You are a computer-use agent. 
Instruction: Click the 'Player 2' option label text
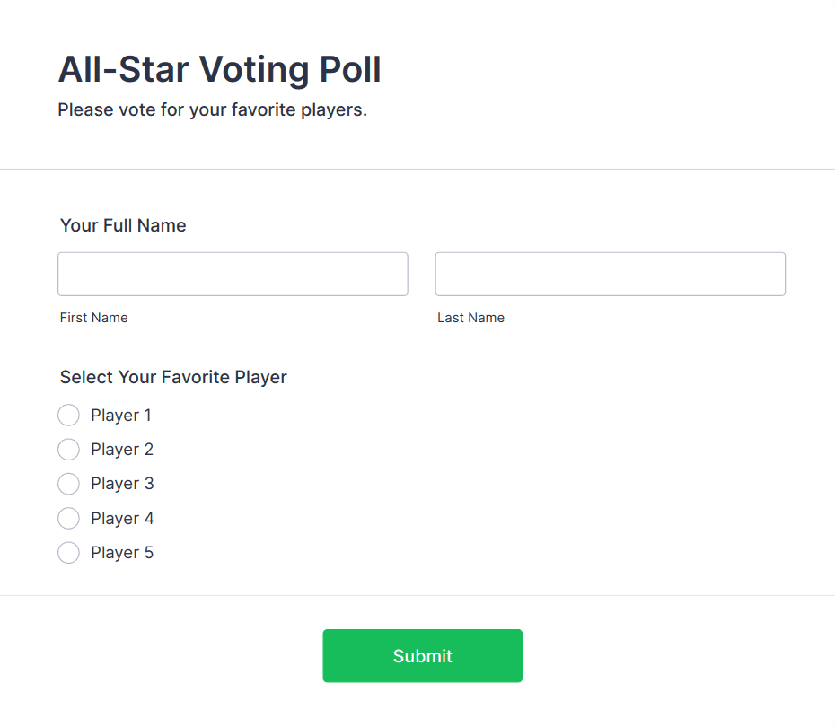coord(122,450)
